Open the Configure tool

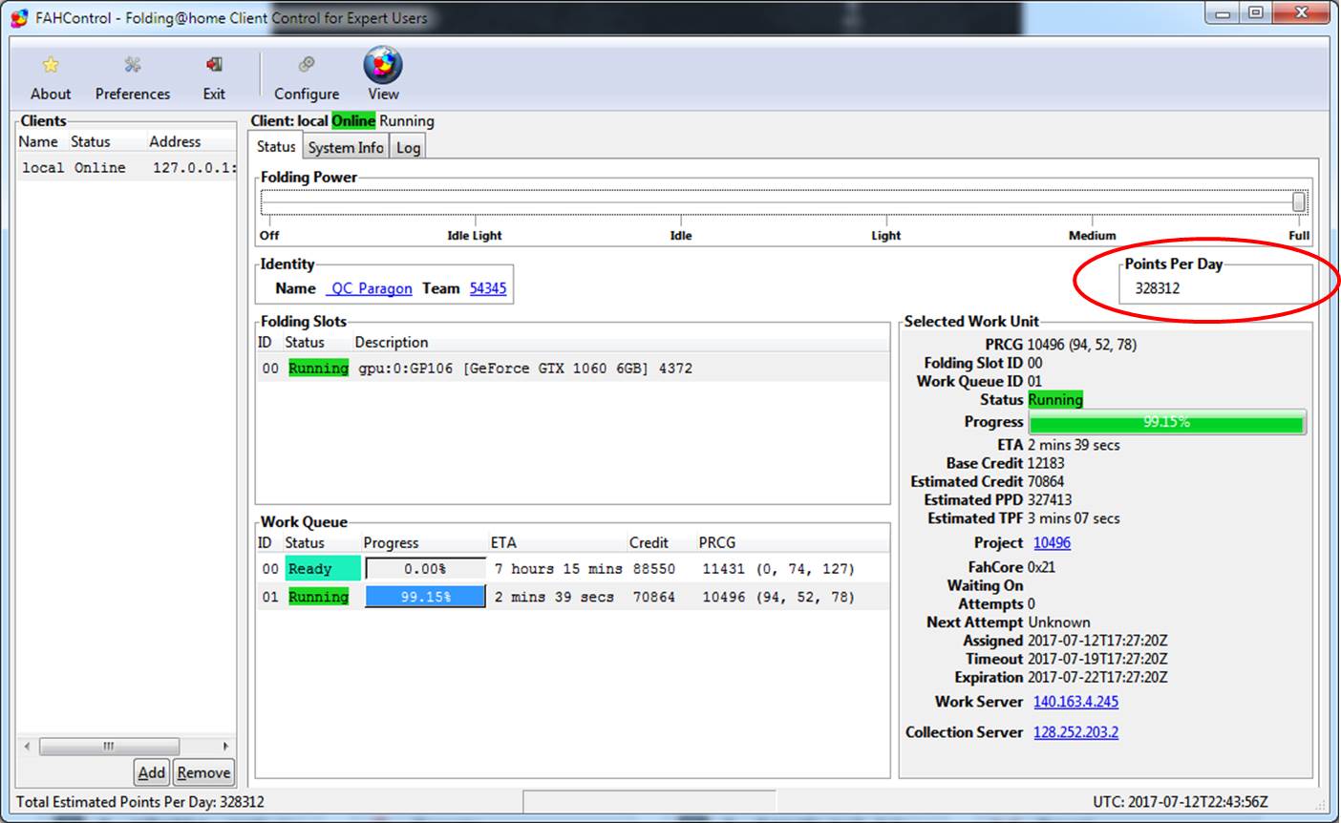tap(307, 65)
